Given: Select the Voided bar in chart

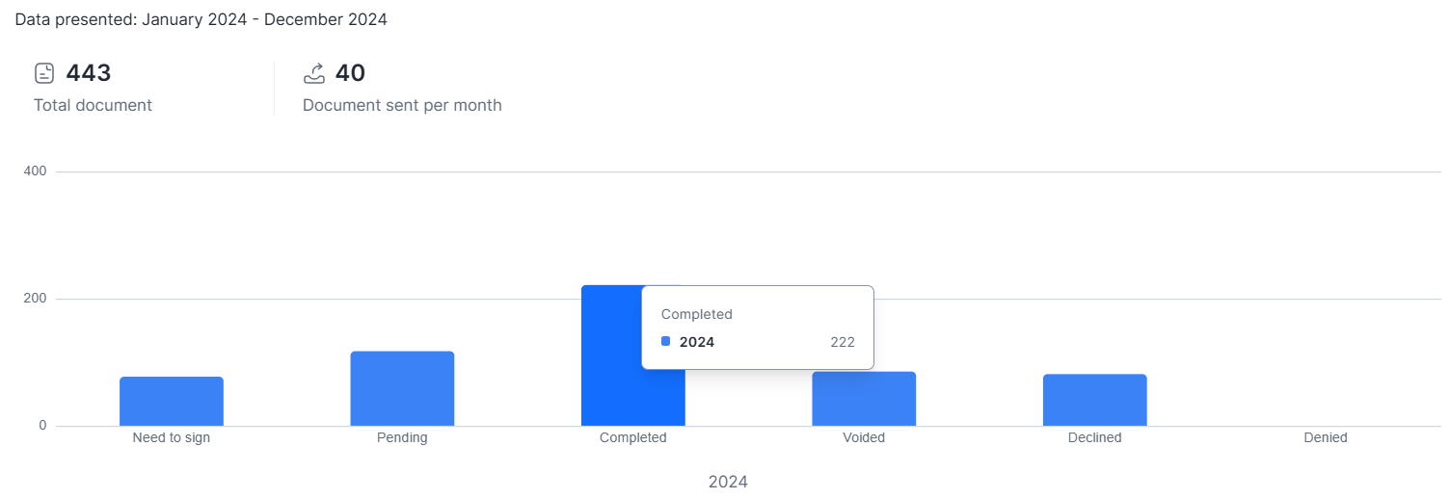Looking at the screenshot, I should (864, 399).
